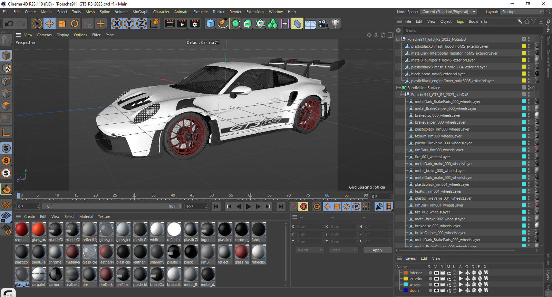Click the doors layer blue swatch
Image resolution: width=552 pixels, height=297 pixels.
point(406,290)
